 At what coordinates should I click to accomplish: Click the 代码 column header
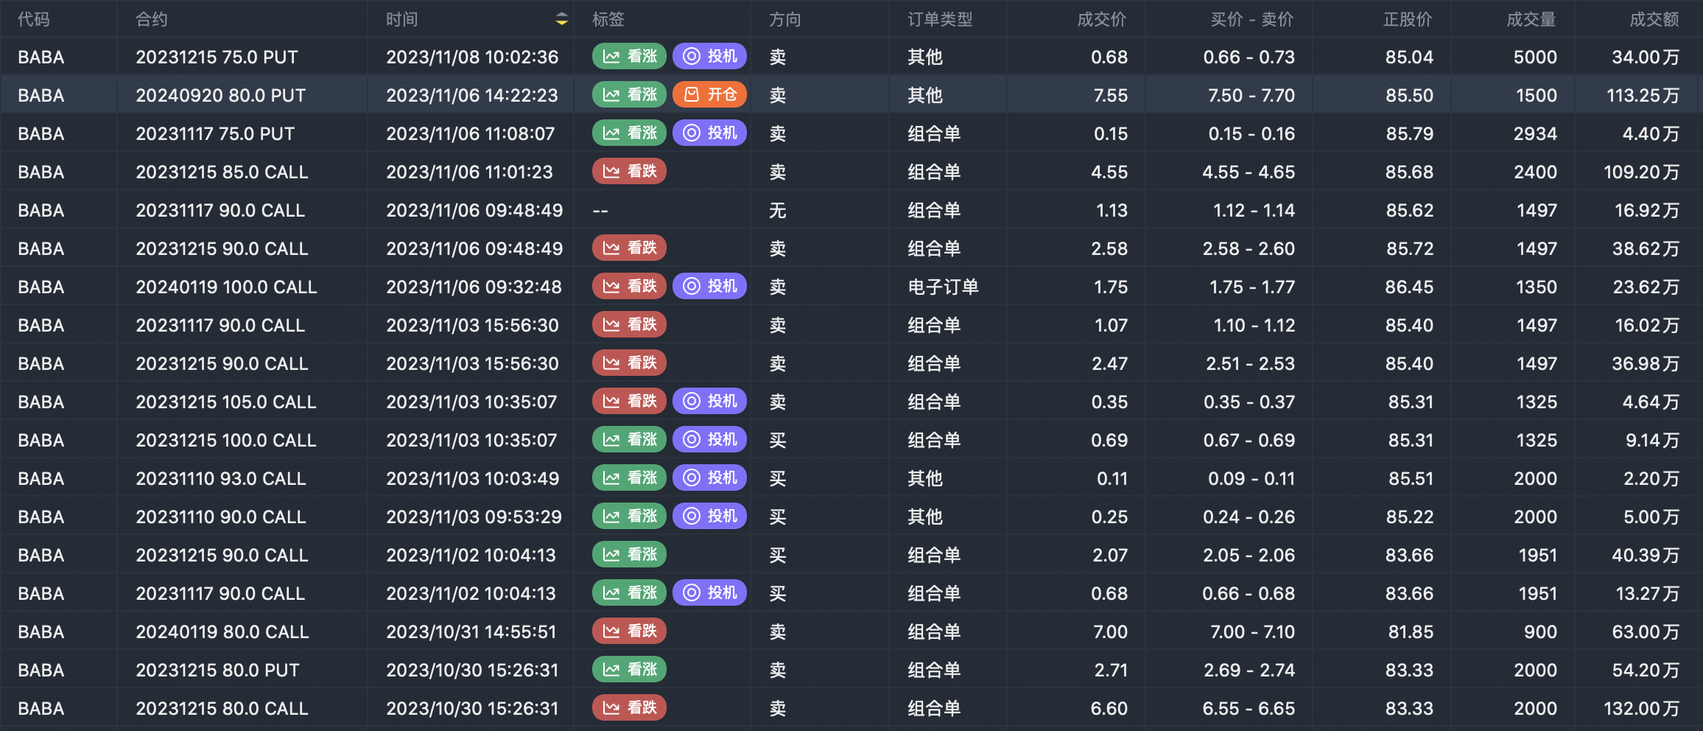[34, 19]
